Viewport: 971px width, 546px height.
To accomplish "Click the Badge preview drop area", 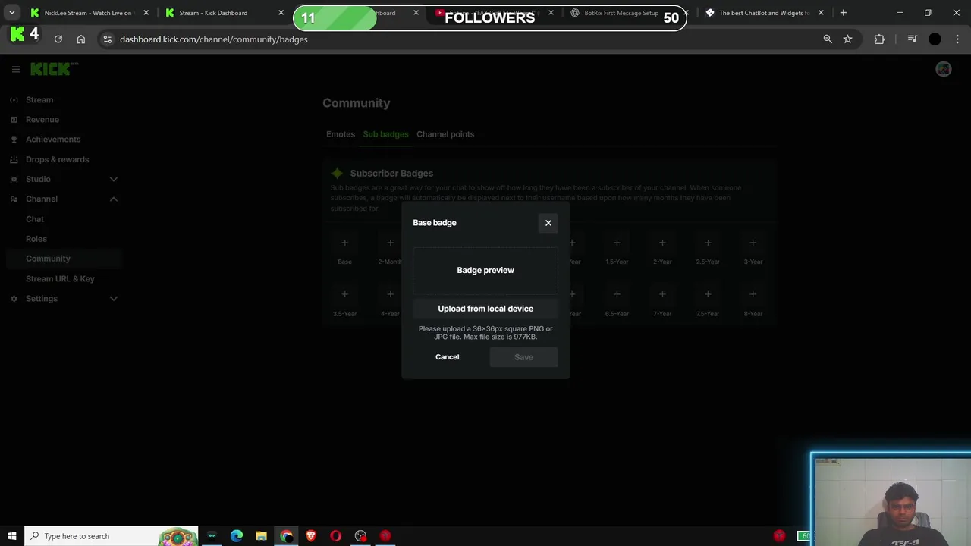I will (485, 270).
